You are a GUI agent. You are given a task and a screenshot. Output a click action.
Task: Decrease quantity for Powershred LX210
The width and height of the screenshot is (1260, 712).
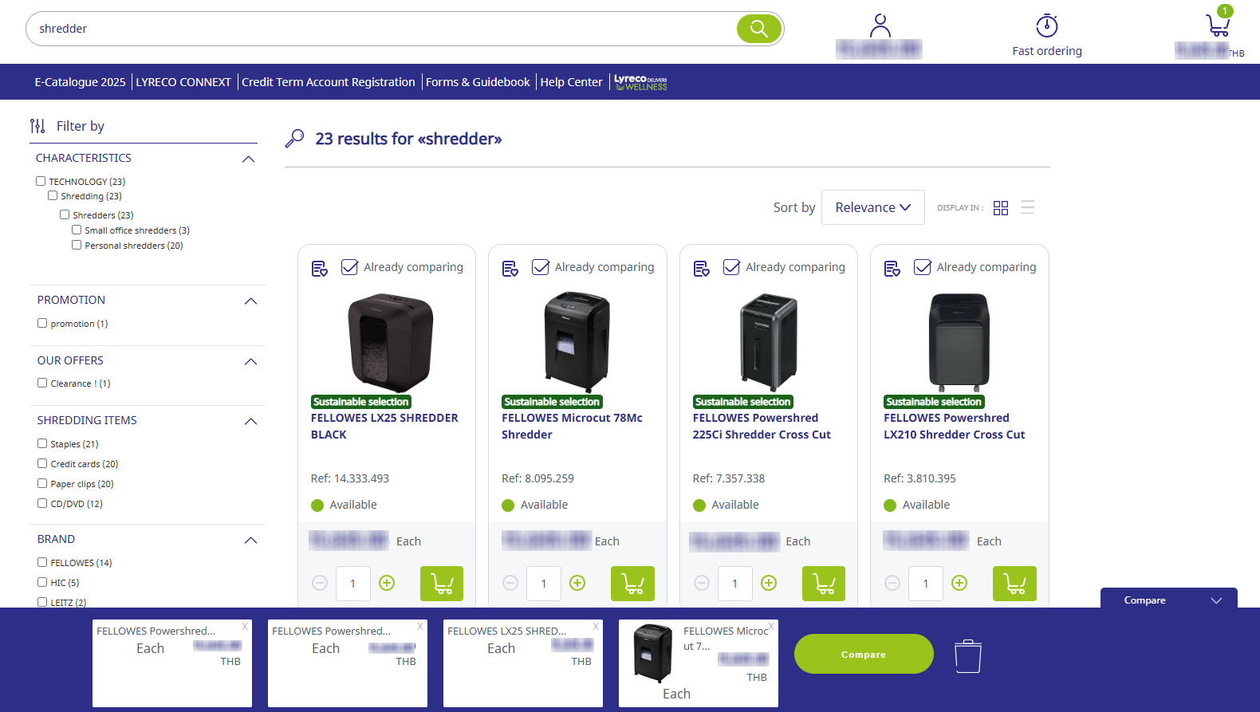892,583
